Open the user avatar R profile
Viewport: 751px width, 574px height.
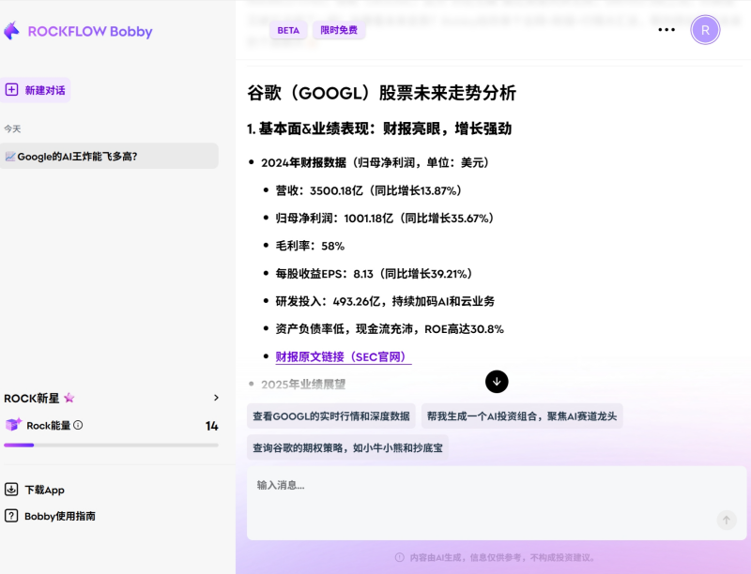[705, 30]
